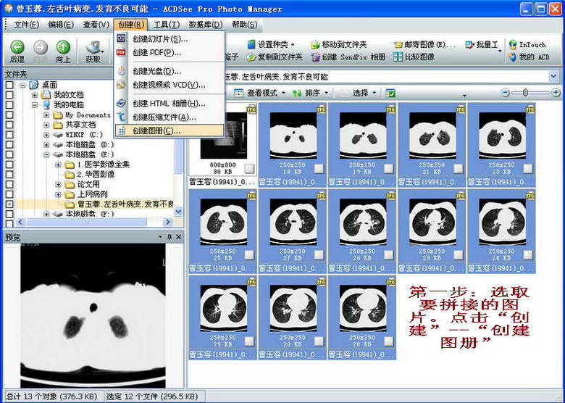Click the Compare Images (比较图像) icon
This screenshot has height=403, width=565.
[x=398, y=57]
